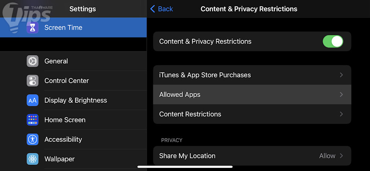Screen dimensions: 370x171
Task: Tap the home indicator bar
Action: tap(185, 167)
